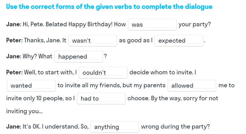Click the first bold "Peter:" speaker label
The height and width of the screenshot is (134, 246).
14,40
